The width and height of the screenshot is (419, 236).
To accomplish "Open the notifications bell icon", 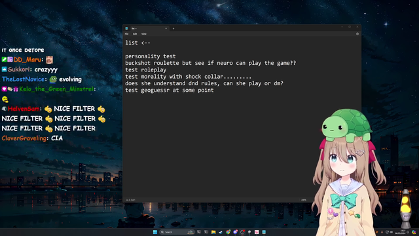I will [x=408, y=232].
